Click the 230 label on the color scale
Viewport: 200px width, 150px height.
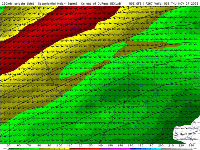[191, 145]
